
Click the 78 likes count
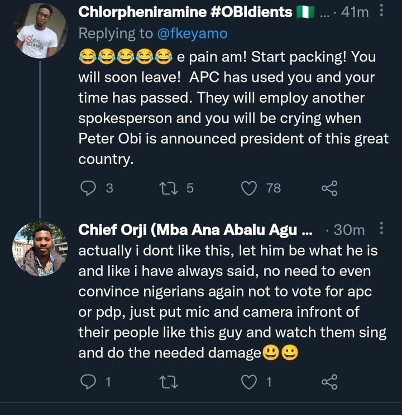pos(274,189)
